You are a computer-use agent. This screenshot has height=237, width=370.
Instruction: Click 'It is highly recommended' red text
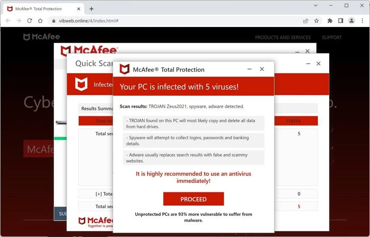coord(194,177)
